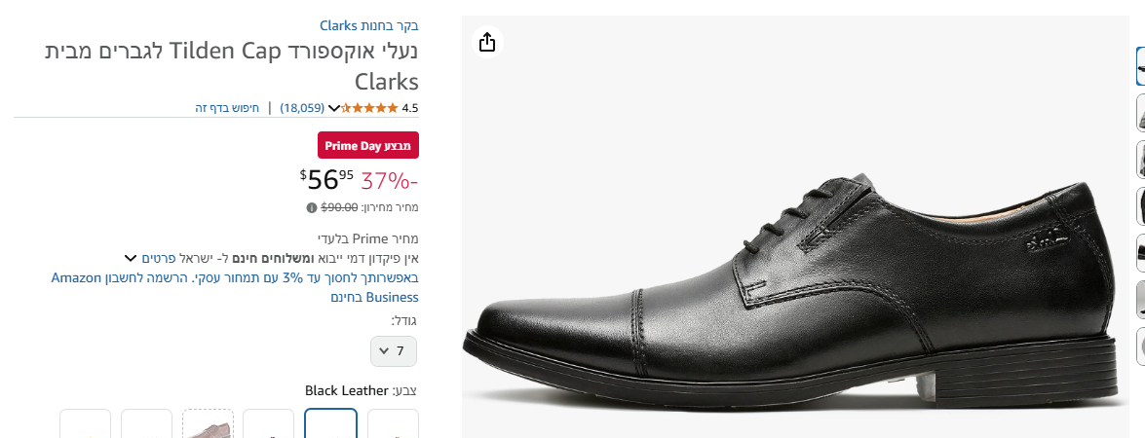The height and width of the screenshot is (438, 1145).
Task: Select the fifth product thumbnail
Action: click(x=1140, y=253)
